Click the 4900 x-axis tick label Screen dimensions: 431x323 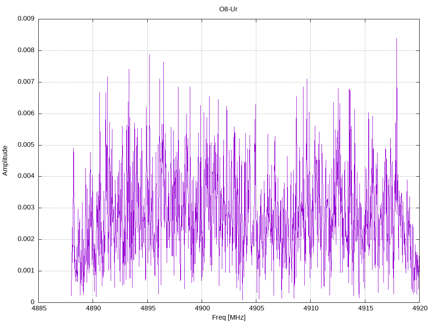point(202,308)
